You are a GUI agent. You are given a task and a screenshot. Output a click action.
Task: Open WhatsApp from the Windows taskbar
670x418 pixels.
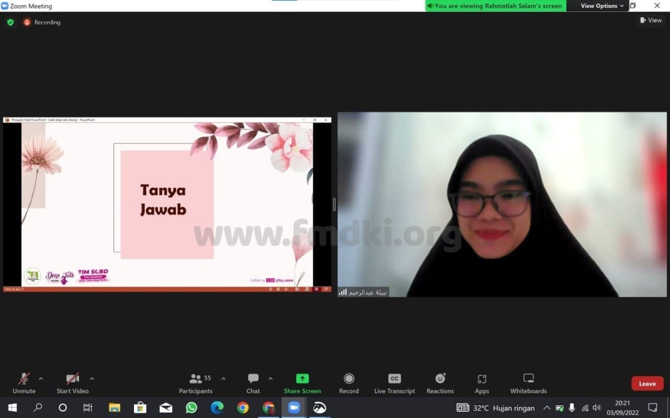click(191, 408)
